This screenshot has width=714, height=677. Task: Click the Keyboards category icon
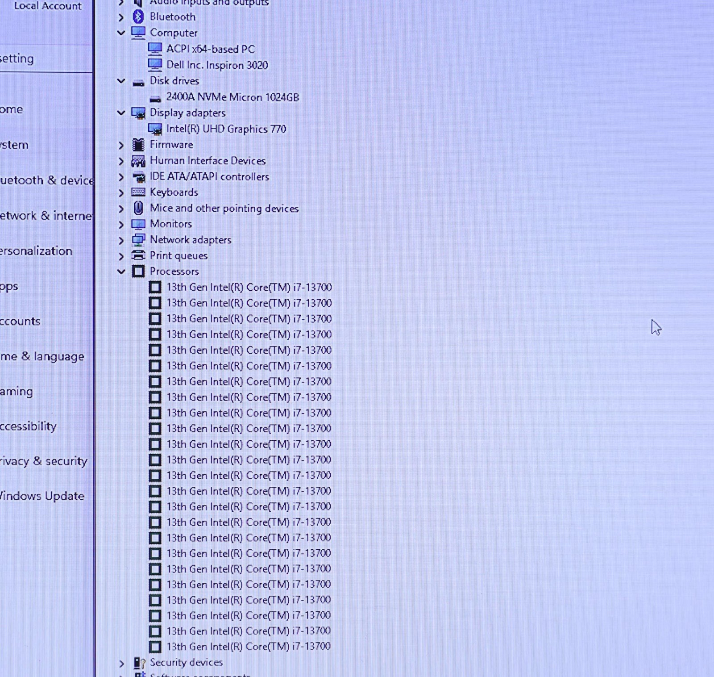(x=138, y=192)
